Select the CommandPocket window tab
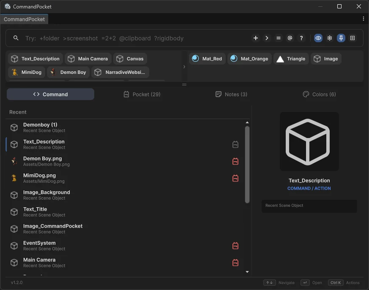 [x=24, y=19]
